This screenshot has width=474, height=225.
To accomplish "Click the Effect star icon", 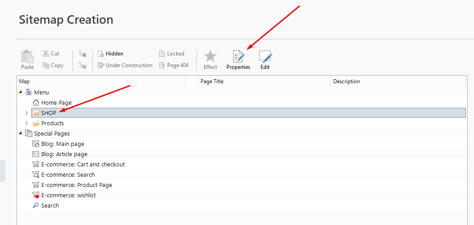I will point(210,57).
